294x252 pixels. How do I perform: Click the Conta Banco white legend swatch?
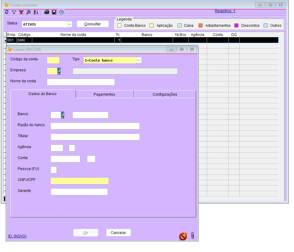tap(119, 26)
